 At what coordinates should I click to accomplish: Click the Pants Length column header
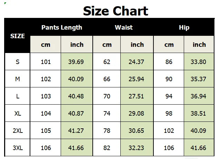62,28
